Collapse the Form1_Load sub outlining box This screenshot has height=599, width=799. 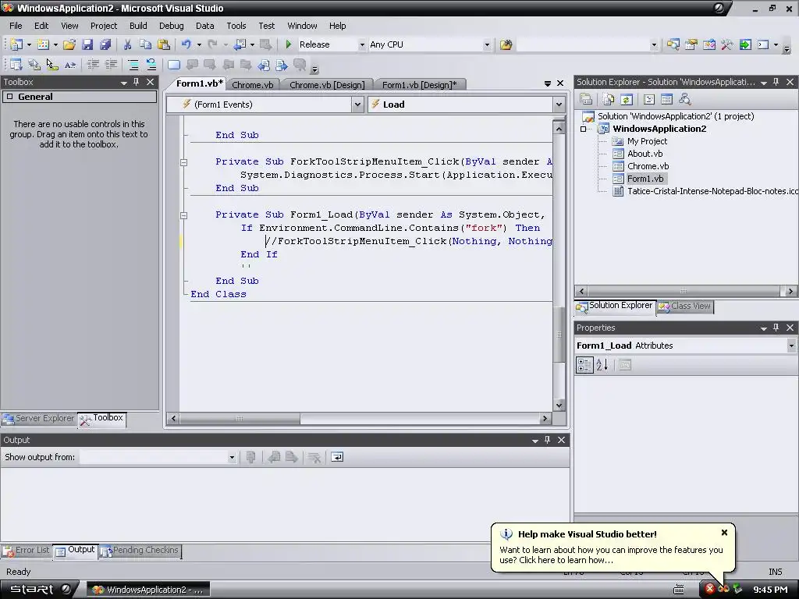click(184, 215)
